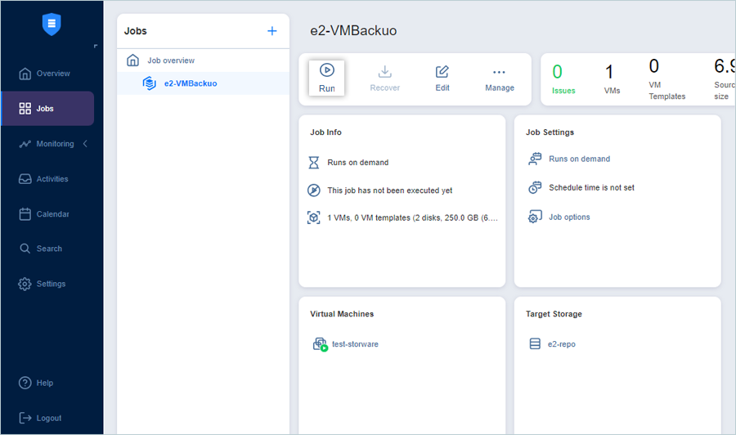Click the Job Settings card heading
The height and width of the screenshot is (435, 736).
(550, 132)
